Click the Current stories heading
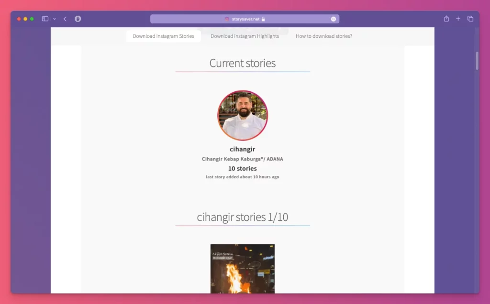 (x=243, y=63)
